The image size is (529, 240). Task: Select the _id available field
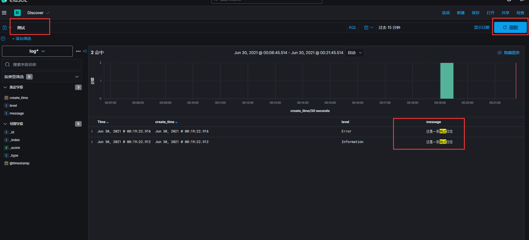point(12,132)
